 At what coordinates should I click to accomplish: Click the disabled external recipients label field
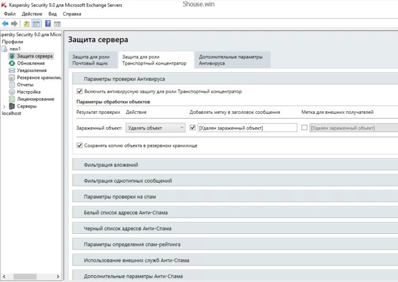click(x=353, y=128)
